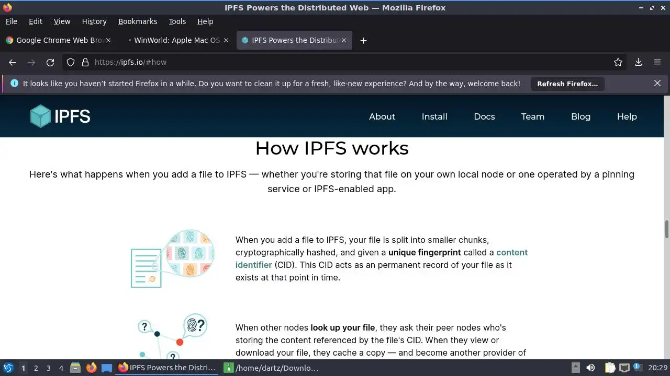Open the Edit menu

coord(36,21)
